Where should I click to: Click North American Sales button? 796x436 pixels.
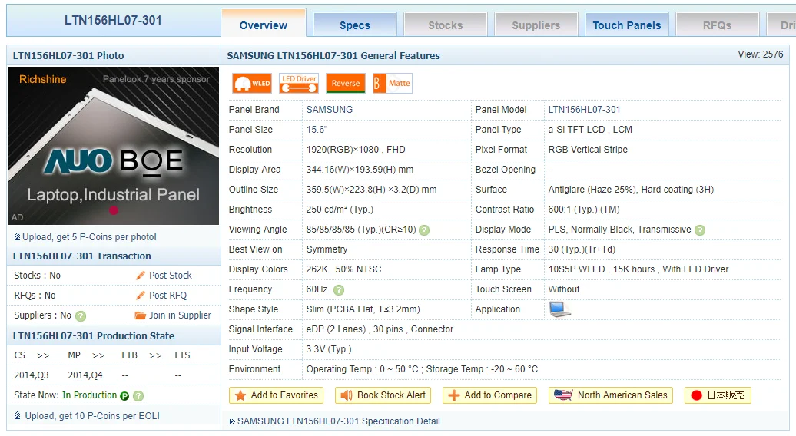coord(611,395)
